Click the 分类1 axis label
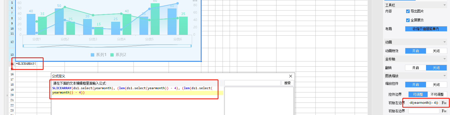The width and height of the screenshot is (450, 115). tap(37, 39)
